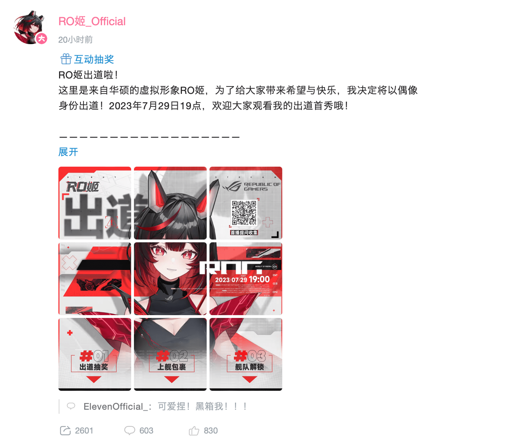Screen dimensions: 512x444
Task: Open the RO姬 出道 logo image
Action: [95, 203]
